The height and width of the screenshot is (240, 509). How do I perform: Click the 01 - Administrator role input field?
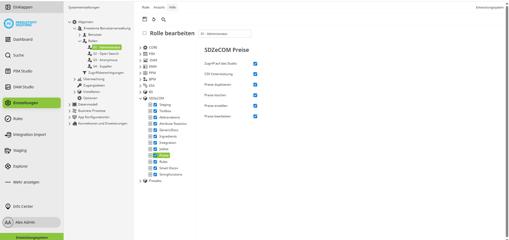225,34
